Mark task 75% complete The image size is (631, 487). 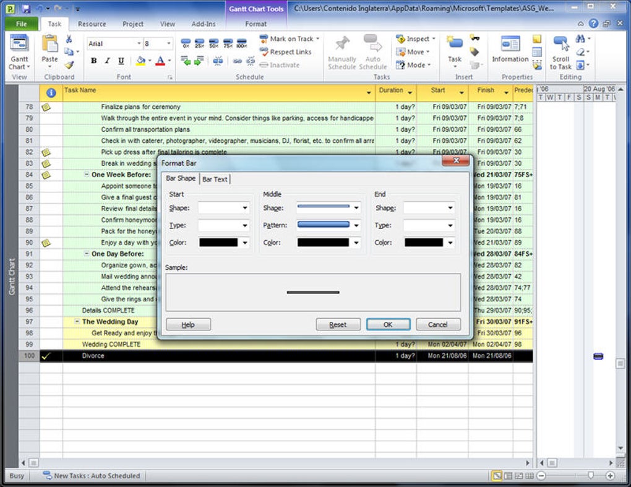[x=228, y=43]
